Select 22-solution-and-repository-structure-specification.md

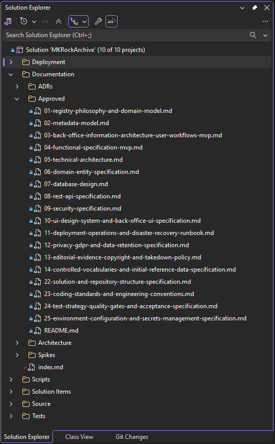point(117,281)
